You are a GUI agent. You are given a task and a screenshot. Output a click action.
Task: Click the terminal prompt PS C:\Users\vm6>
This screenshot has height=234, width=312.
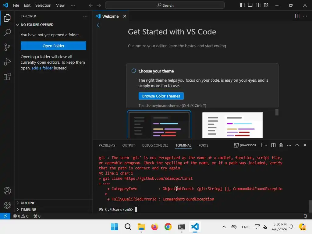tap(116, 210)
